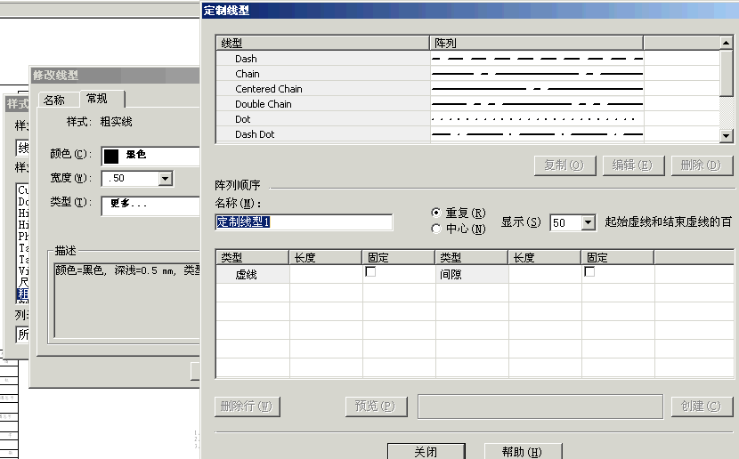
Task: Open the 显示(S) dropdown showing 50
Action: click(588, 222)
